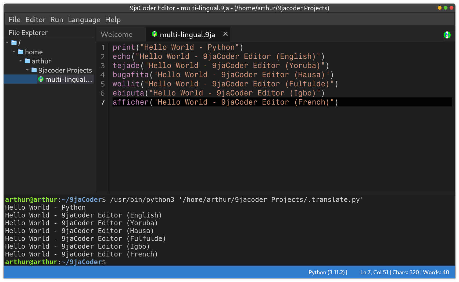Collapse the 9jacoder Projects node
Screen dimensions: 459x282
pyautogui.click(x=27, y=70)
